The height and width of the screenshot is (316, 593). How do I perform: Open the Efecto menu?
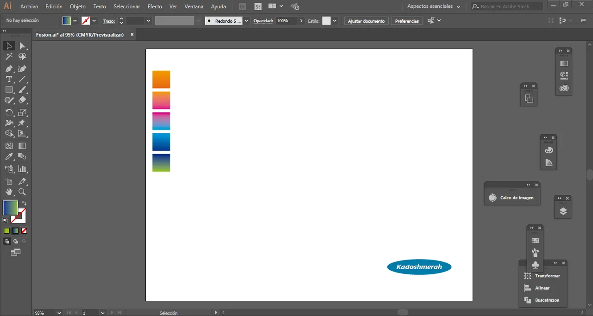click(x=155, y=6)
